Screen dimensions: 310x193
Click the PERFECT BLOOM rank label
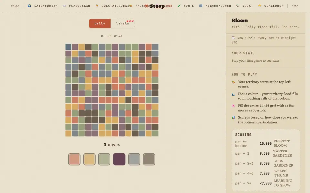click(282, 143)
